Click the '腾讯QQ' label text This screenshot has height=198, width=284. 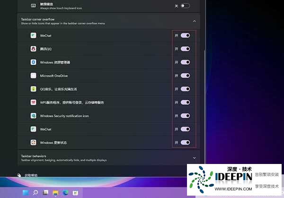point(45,49)
